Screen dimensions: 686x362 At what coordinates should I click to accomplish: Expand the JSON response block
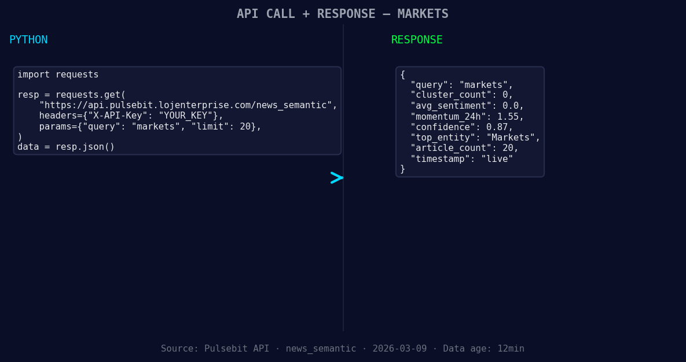pos(469,121)
